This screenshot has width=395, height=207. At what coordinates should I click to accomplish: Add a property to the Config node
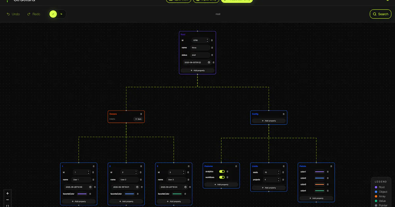269,121
